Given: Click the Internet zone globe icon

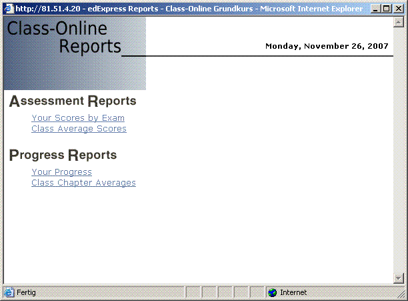Looking at the screenshot, I should coord(272,292).
